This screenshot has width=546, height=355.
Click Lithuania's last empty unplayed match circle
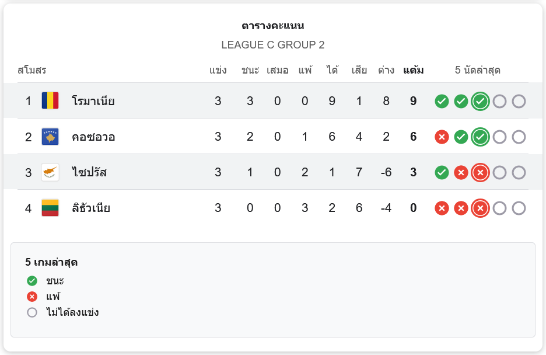(x=519, y=208)
